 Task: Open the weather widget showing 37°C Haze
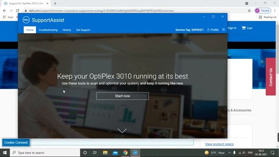click(214, 153)
